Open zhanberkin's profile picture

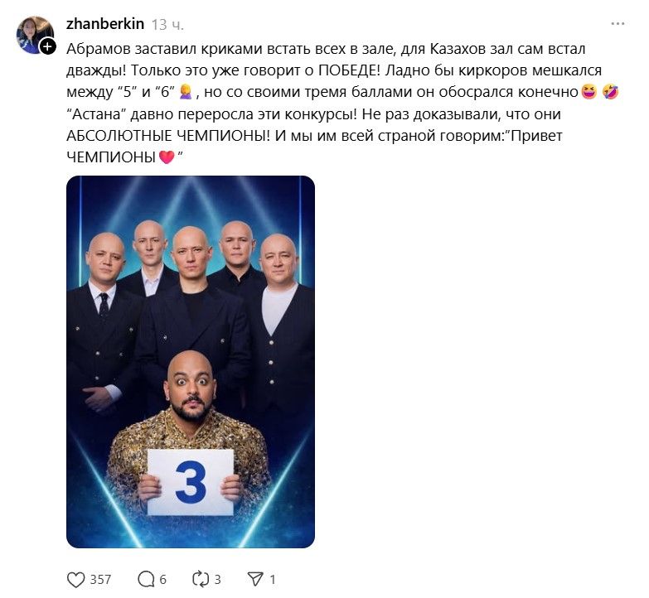coord(34,34)
